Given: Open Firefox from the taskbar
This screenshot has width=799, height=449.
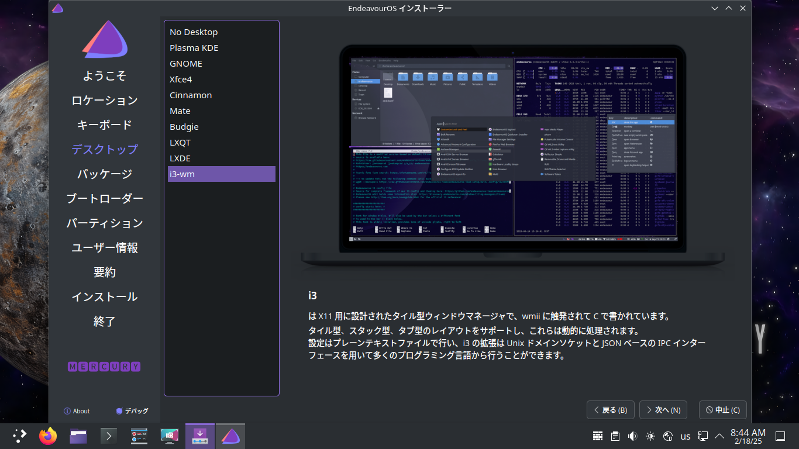Looking at the screenshot, I should pos(48,436).
